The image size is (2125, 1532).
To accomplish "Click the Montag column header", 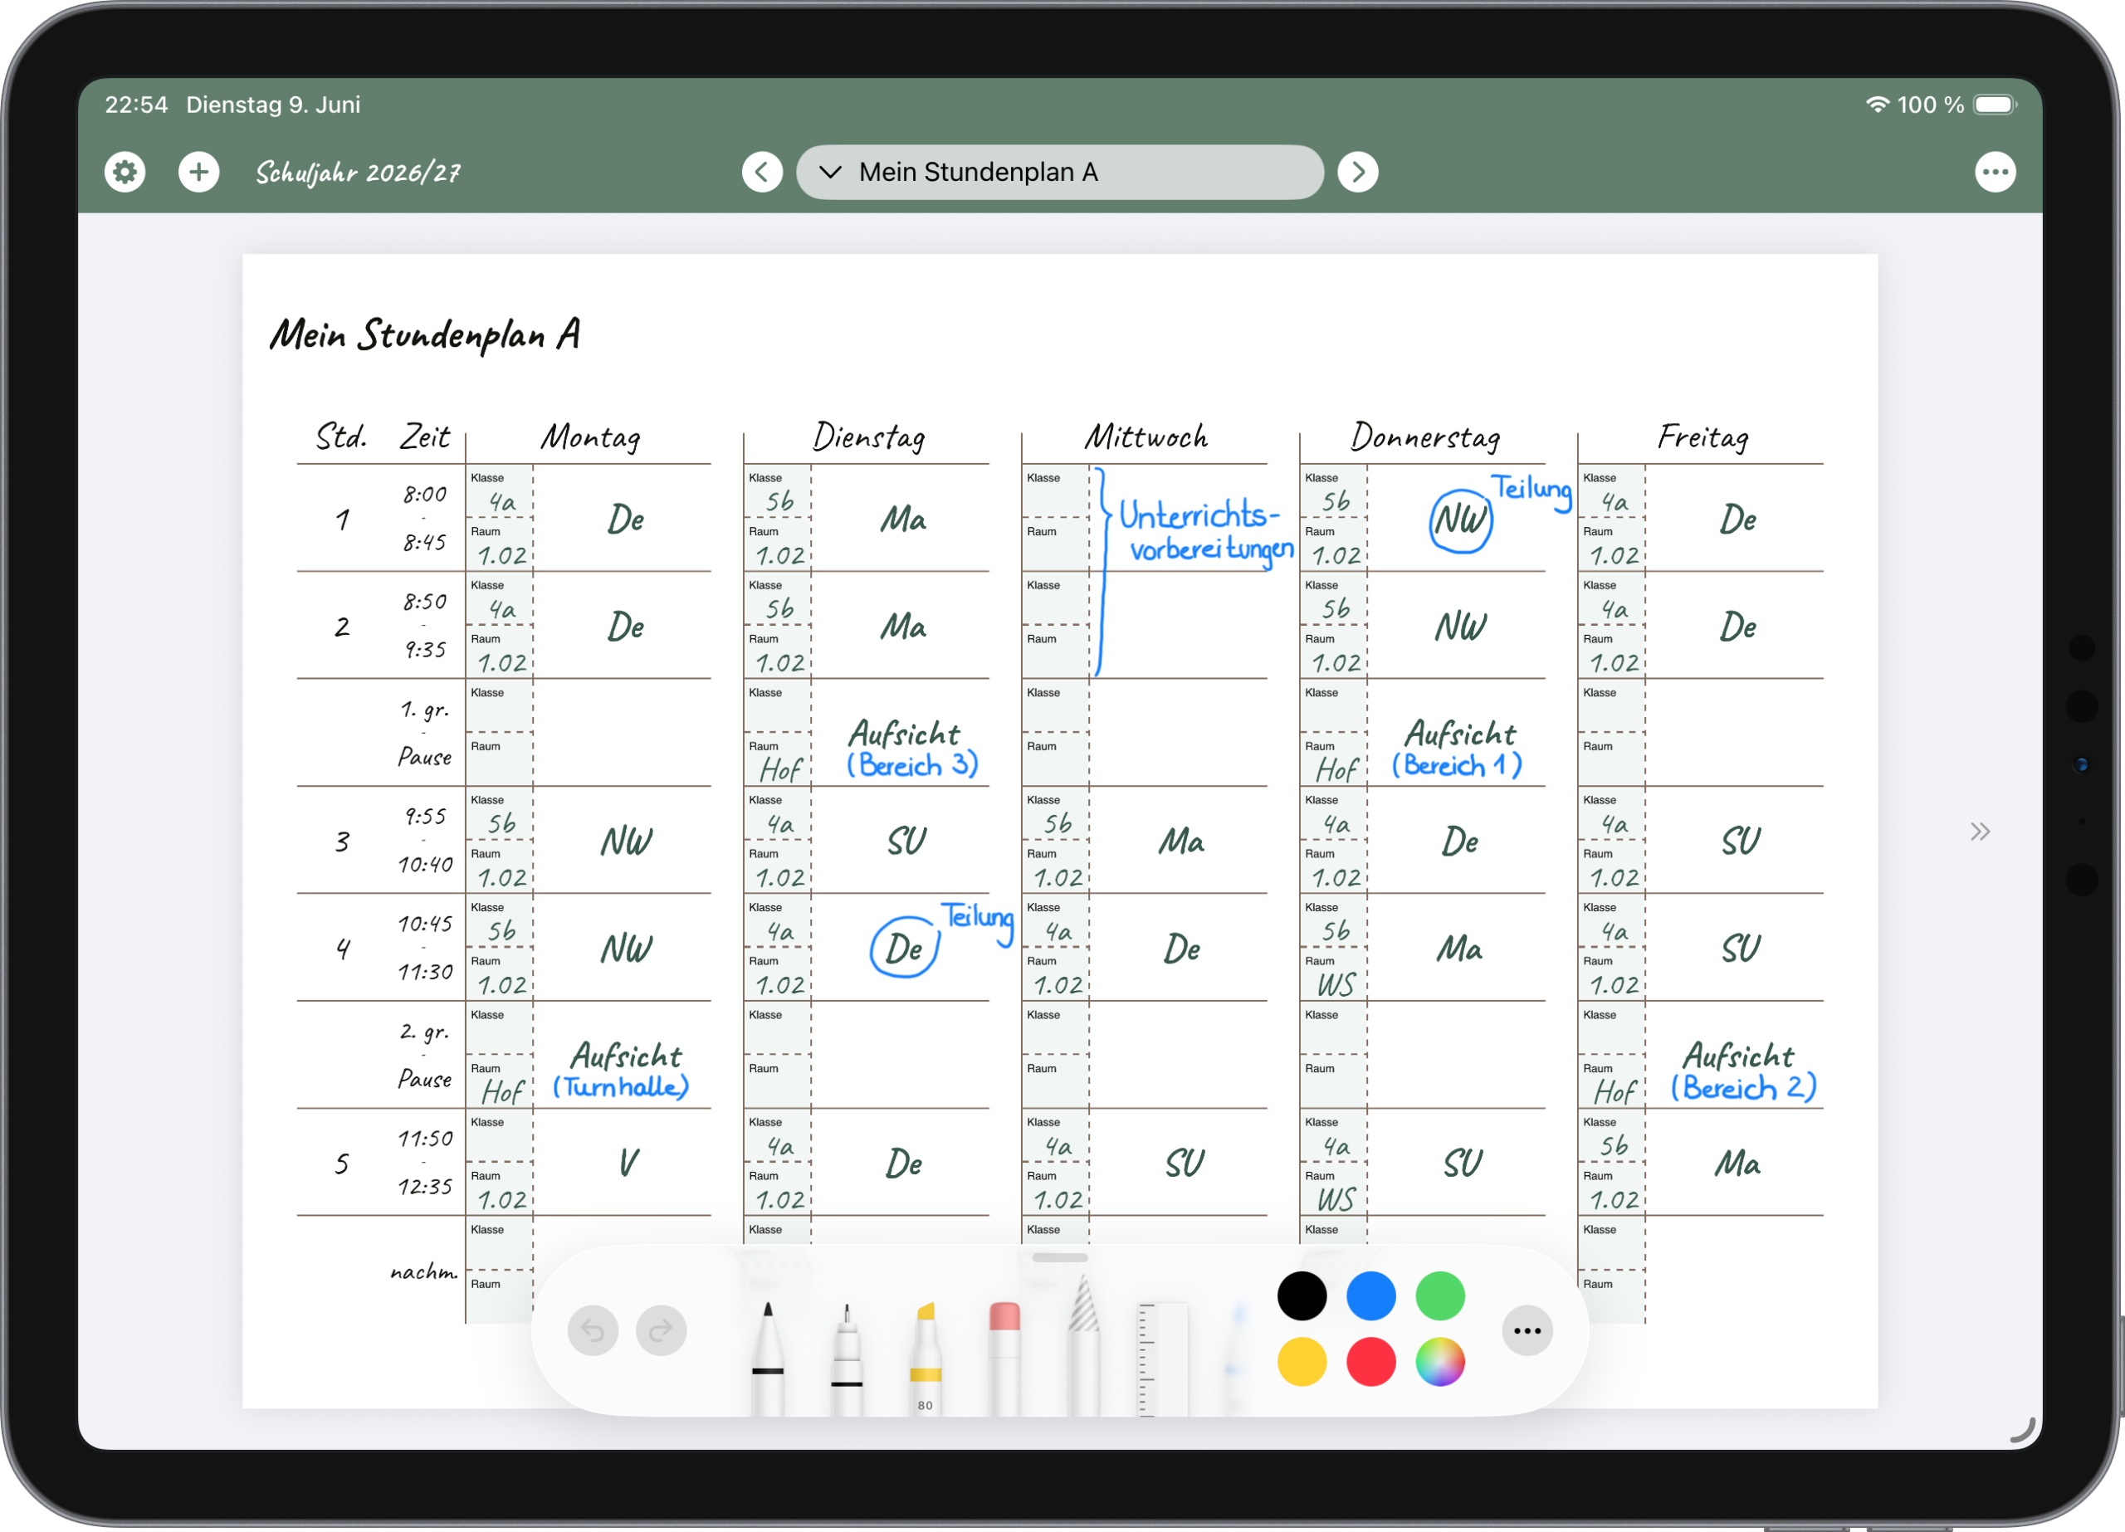I will pyautogui.click(x=590, y=437).
